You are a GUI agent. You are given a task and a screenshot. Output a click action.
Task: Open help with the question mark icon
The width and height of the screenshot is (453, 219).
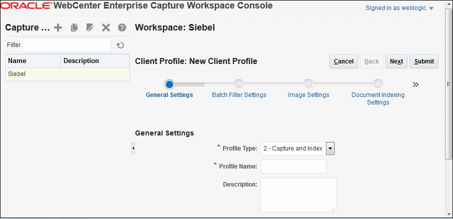pyautogui.click(x=121, y=27)
